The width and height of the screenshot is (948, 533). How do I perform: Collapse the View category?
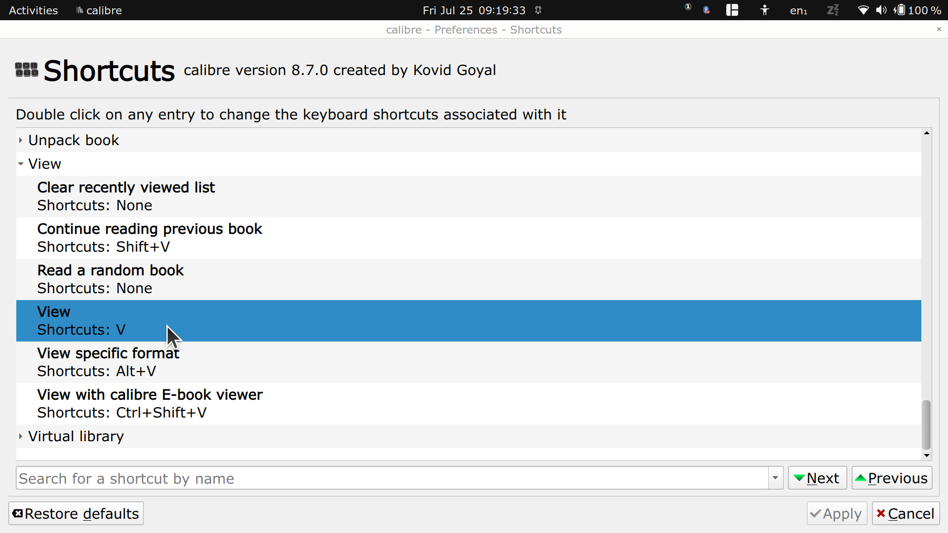[x=21, y=164]
